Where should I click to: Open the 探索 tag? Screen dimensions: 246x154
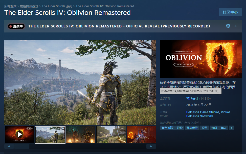point(205,128)
